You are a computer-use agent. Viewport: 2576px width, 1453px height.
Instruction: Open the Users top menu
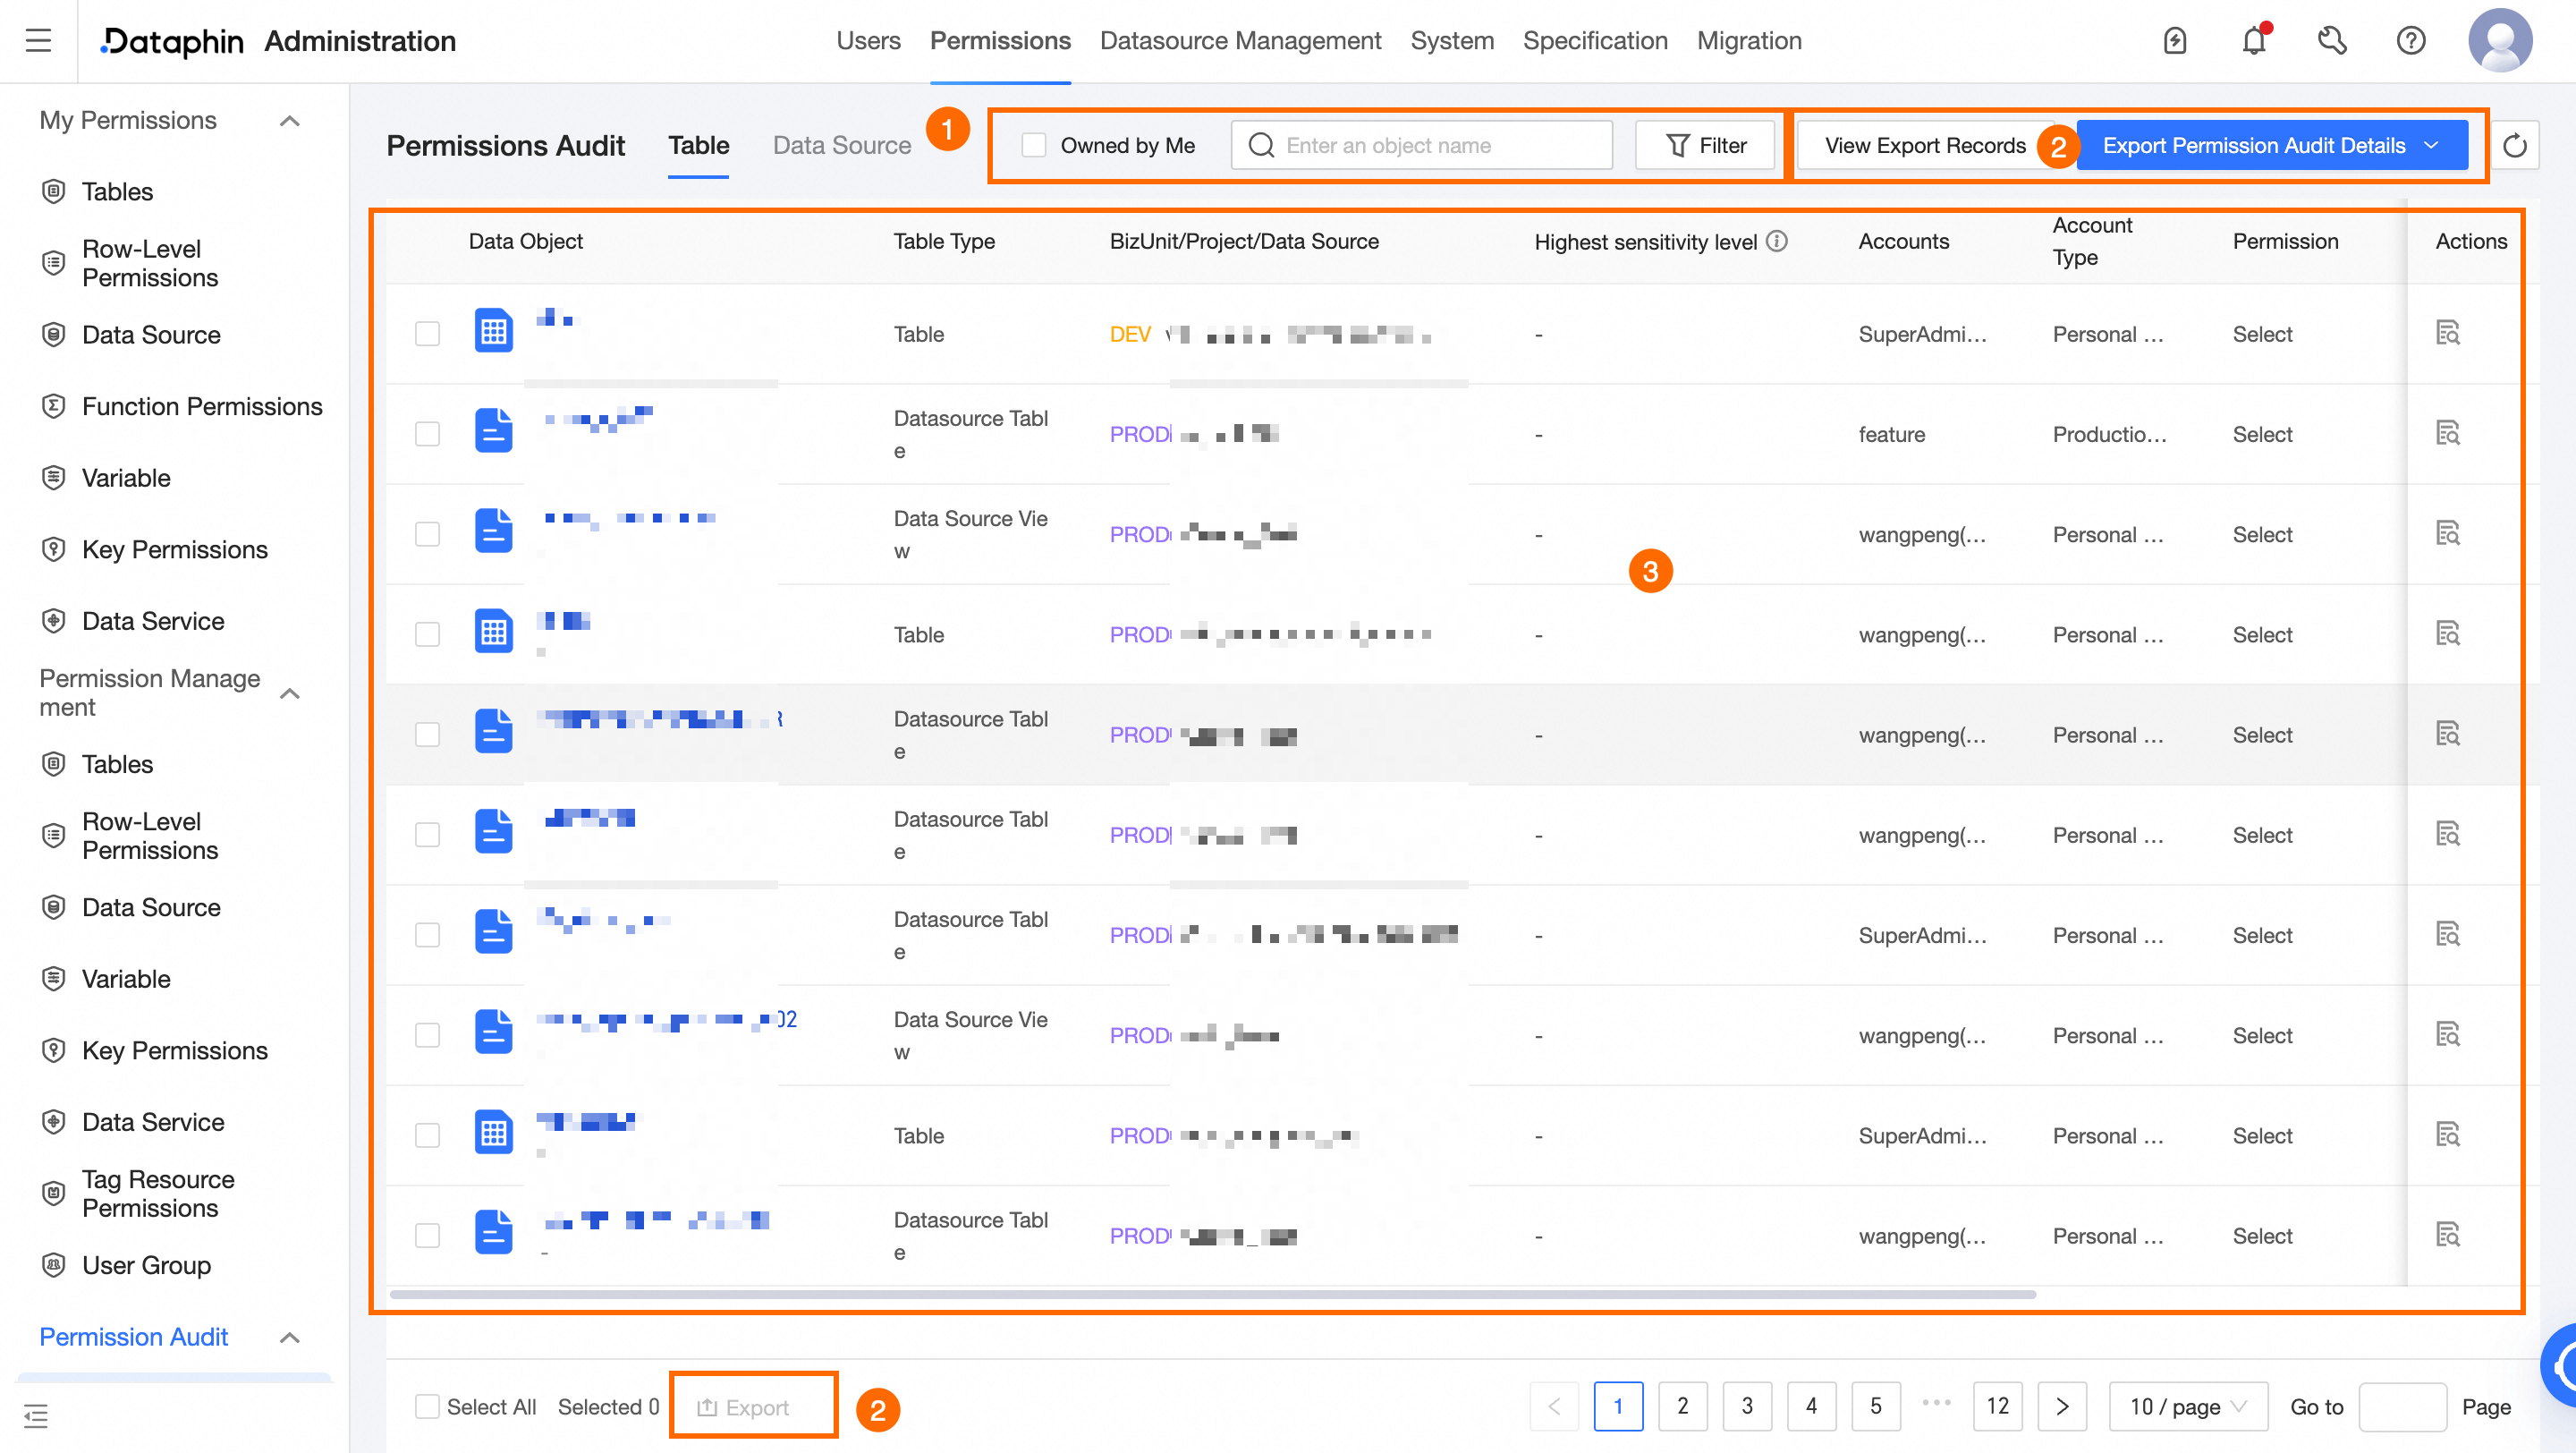click(x=868, y=41)
